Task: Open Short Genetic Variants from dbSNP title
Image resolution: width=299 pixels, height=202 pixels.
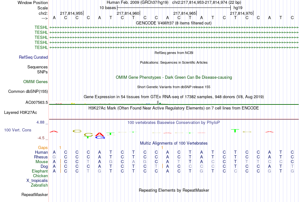Action: coord(174,87)
